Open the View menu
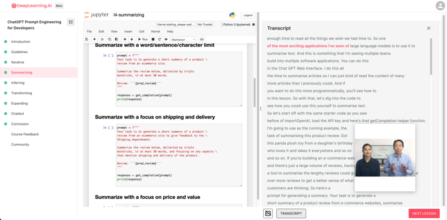447x220 pixels. 114,31
